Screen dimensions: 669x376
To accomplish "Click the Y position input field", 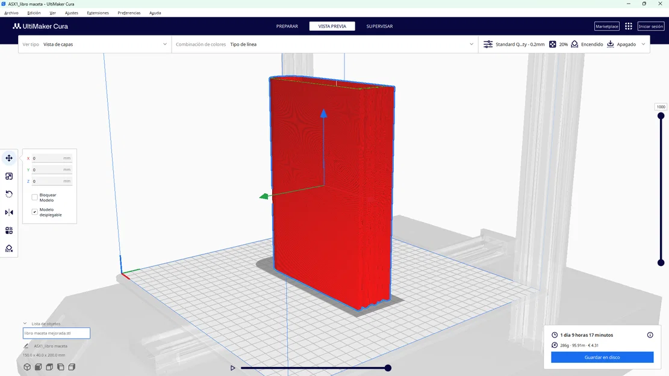I will 52,170.
